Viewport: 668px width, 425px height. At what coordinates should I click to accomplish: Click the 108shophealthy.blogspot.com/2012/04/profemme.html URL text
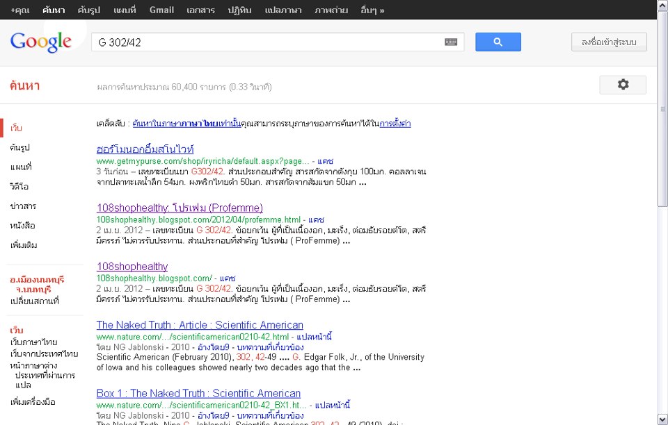pos(198,219)
